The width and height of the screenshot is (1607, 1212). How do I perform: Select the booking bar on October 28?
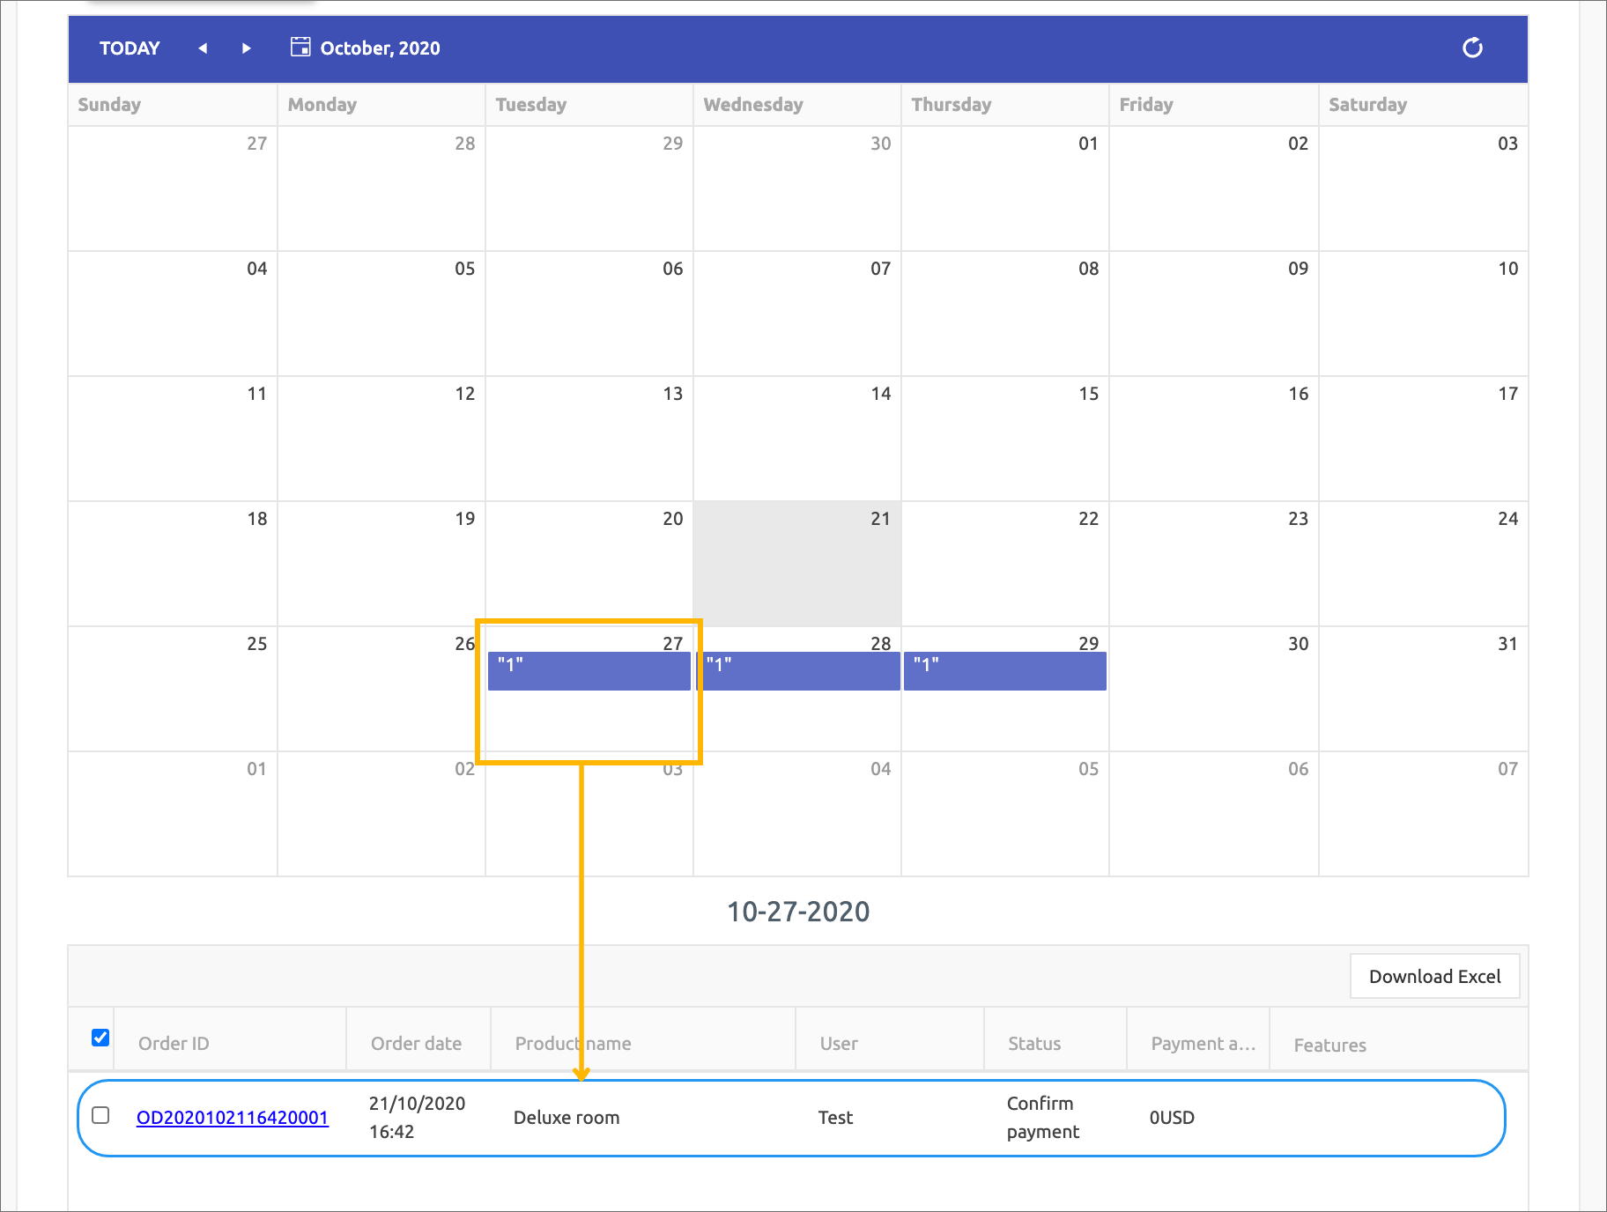pos(798,671)
